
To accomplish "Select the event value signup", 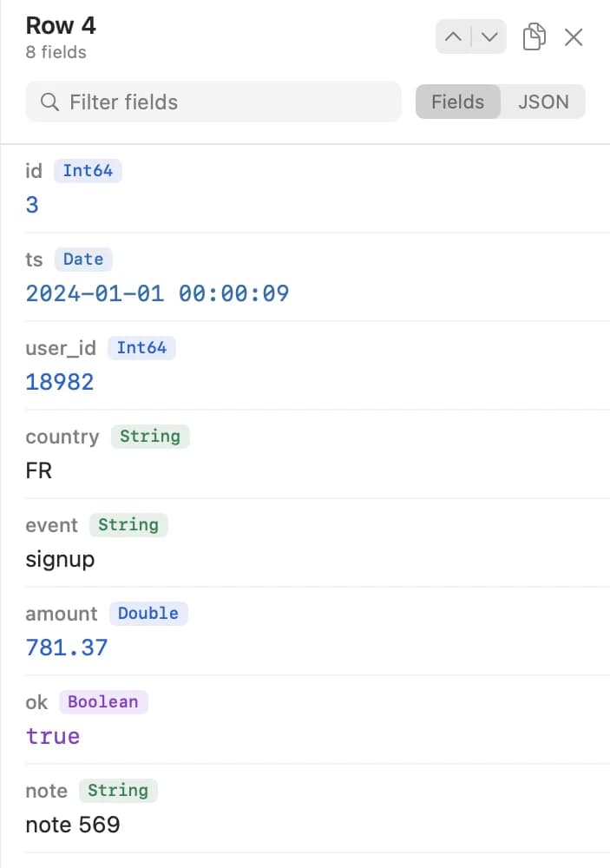I will point(60,560).
